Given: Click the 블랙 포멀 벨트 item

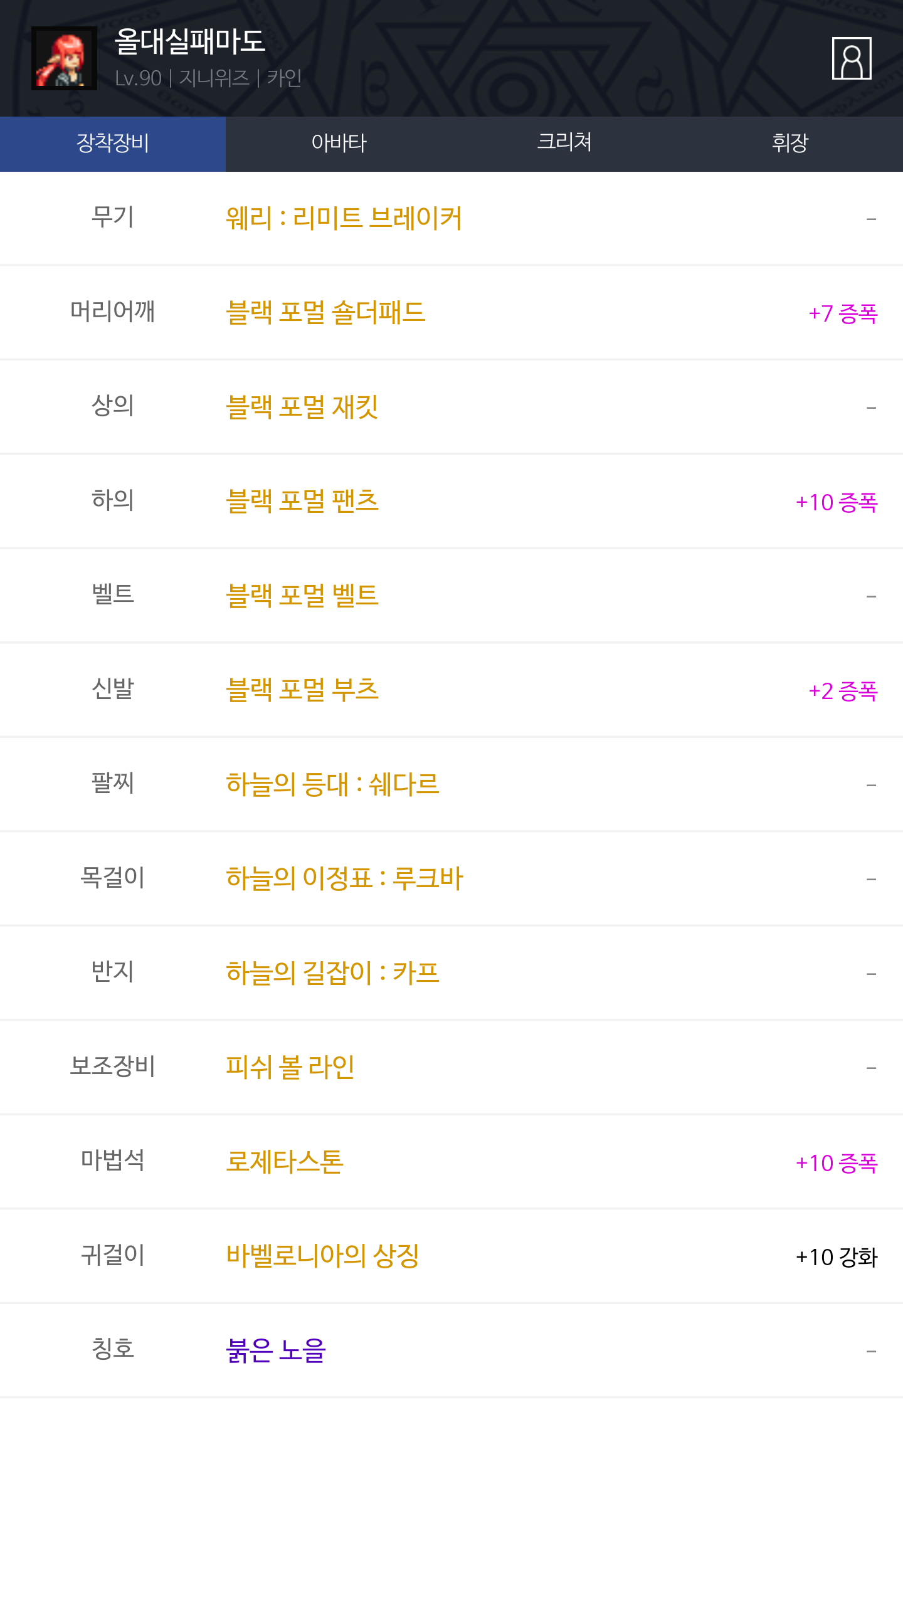Looking at the screenshot, I should point(302,596).
